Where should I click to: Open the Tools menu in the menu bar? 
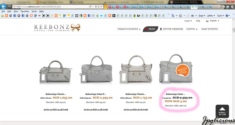[34, 11]
